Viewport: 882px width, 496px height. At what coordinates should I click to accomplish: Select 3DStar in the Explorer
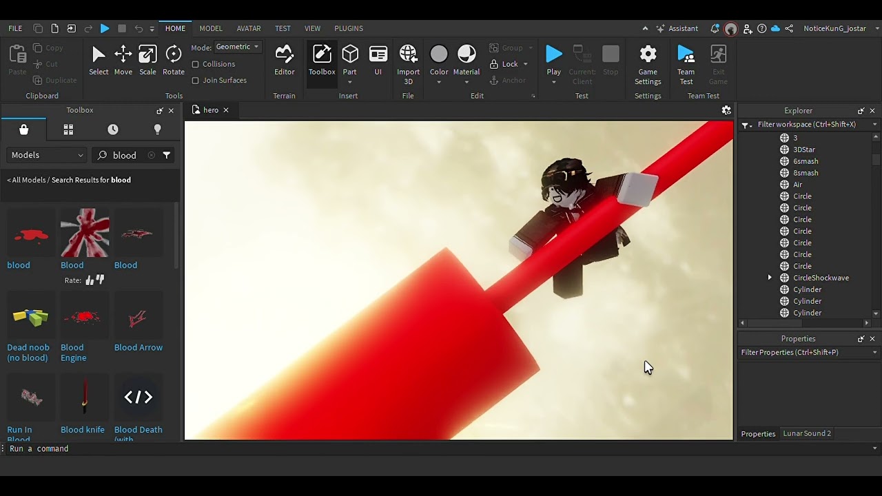pos(804,149)
